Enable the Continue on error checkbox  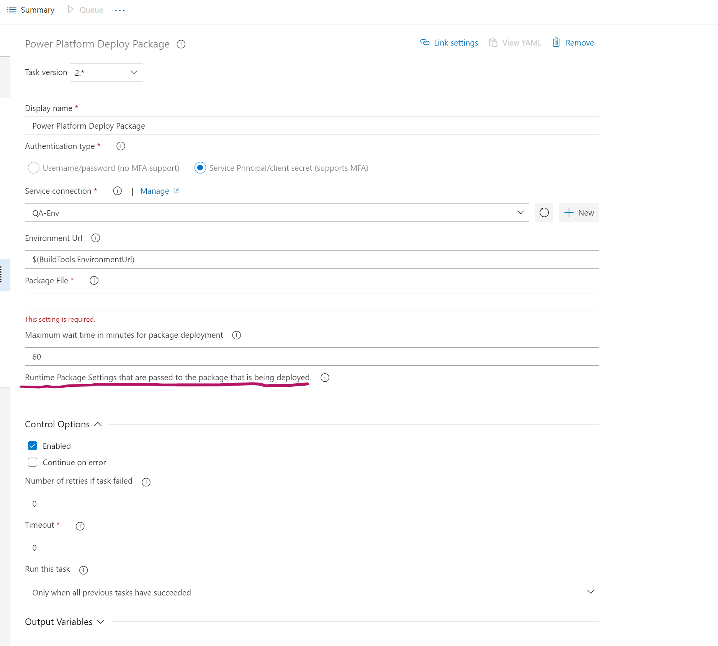click(33, 462)
